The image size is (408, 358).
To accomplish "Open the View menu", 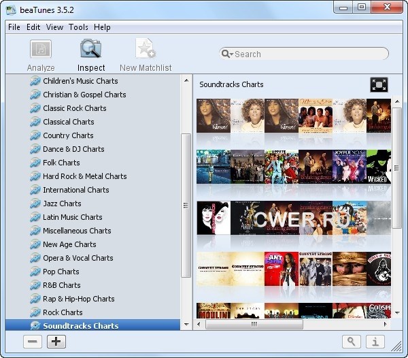I will pos(54,27).
